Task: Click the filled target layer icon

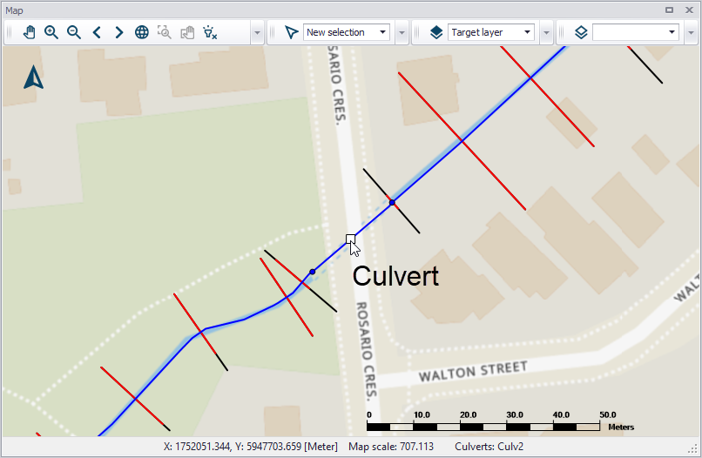Action: click(436, 32)
